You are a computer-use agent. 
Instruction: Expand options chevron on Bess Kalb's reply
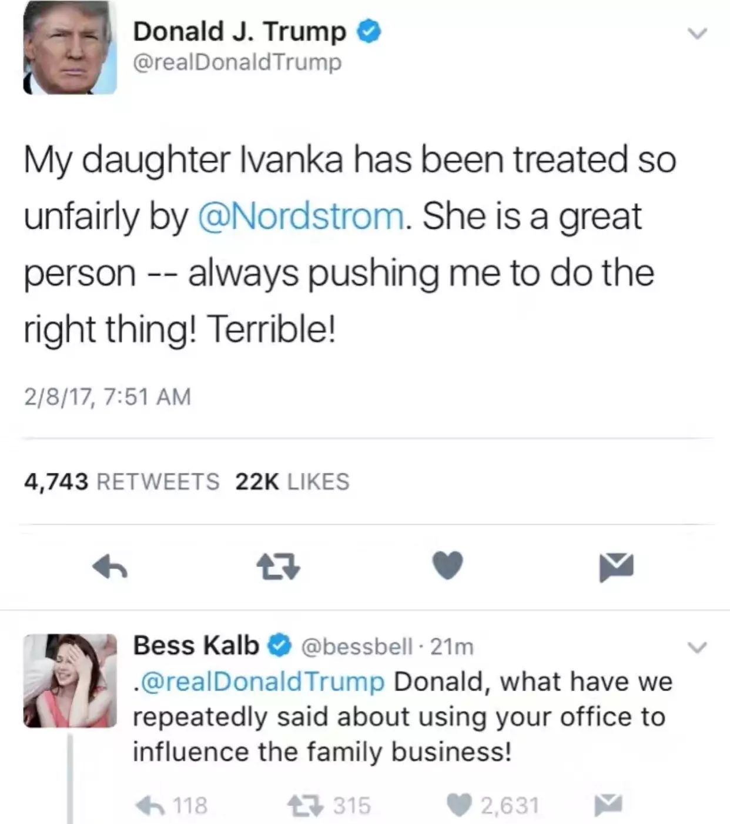coord(698,648)
